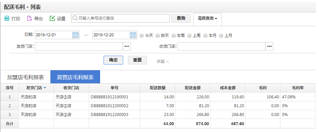Select the 上月 radio option
This screenshot has width=319, height=132.
[222, 36]
